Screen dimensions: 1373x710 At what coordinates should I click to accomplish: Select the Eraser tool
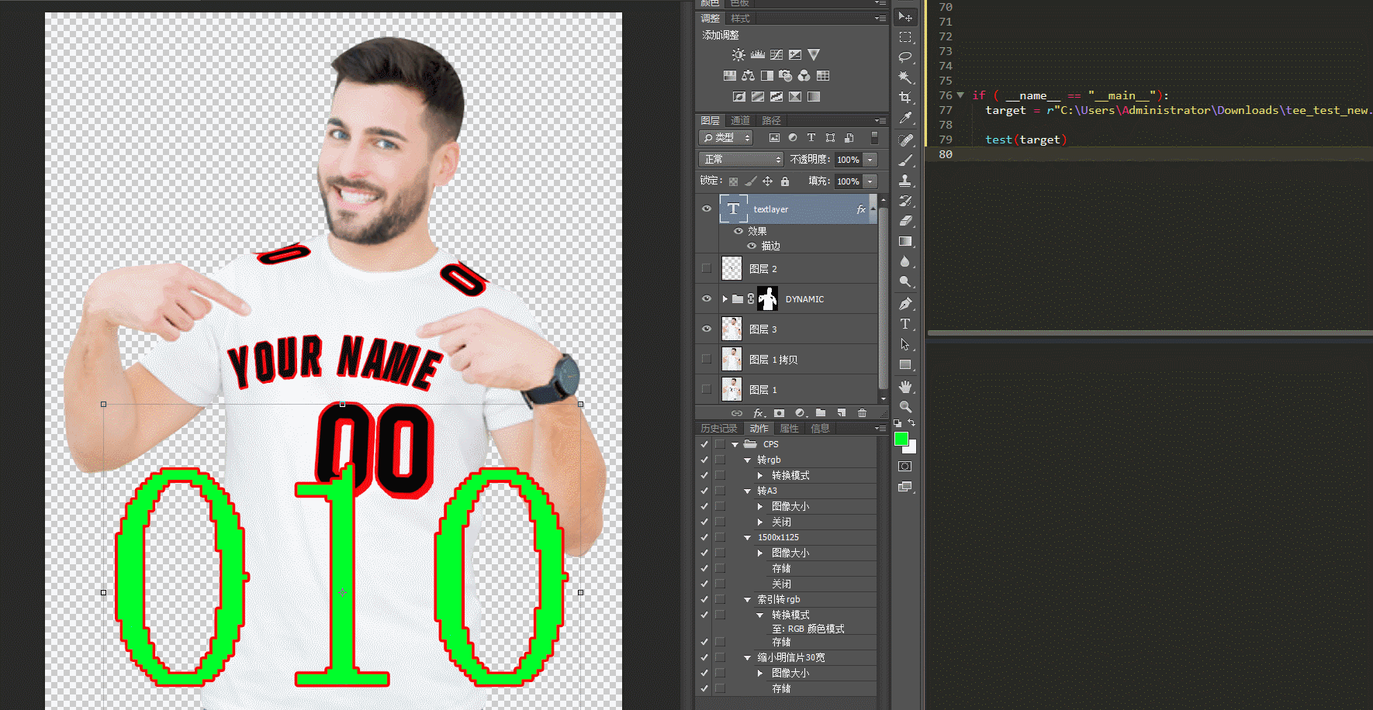pos(905,221)
